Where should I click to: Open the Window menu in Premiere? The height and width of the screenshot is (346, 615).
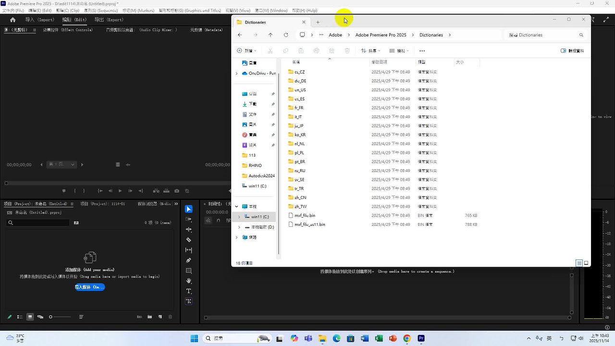pos(271,11)
